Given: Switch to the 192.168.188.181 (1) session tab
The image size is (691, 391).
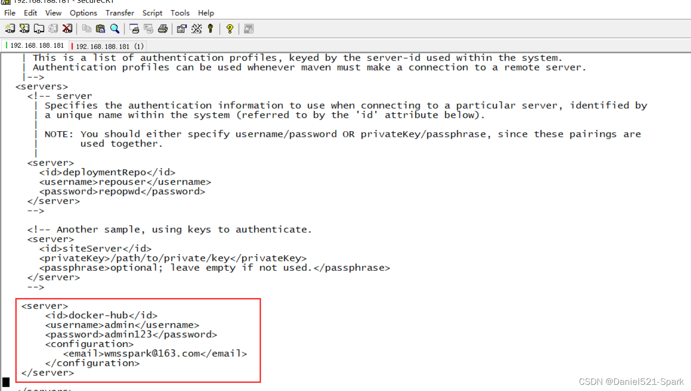Looking at the screenshot, I should pos(108,46).
